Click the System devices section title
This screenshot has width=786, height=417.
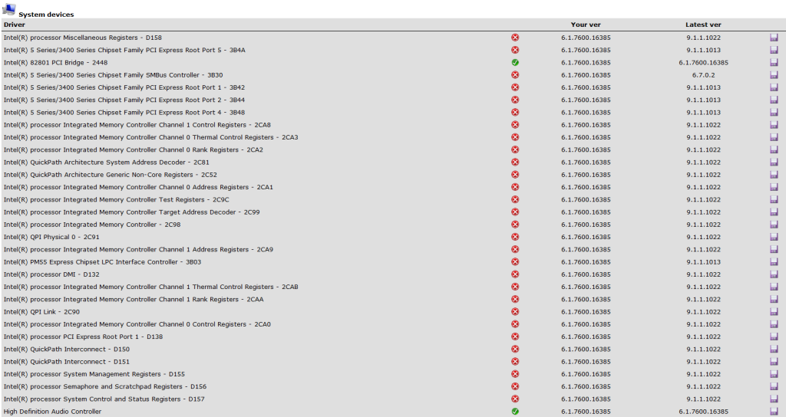click(46, 15)
